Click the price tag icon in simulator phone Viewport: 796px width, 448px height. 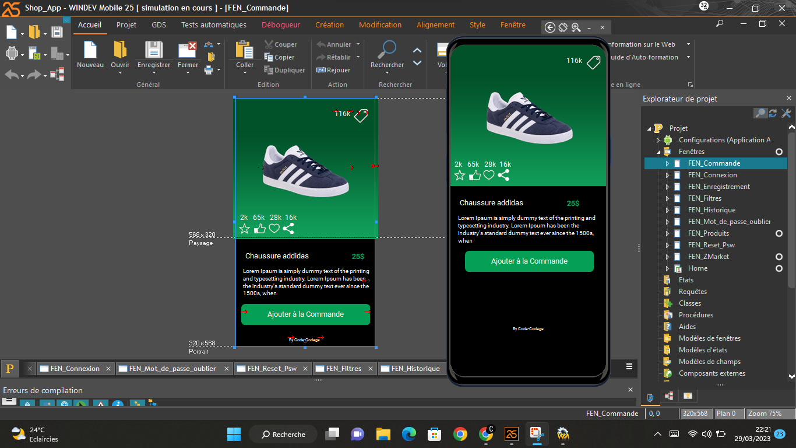(x=593, y=62)
